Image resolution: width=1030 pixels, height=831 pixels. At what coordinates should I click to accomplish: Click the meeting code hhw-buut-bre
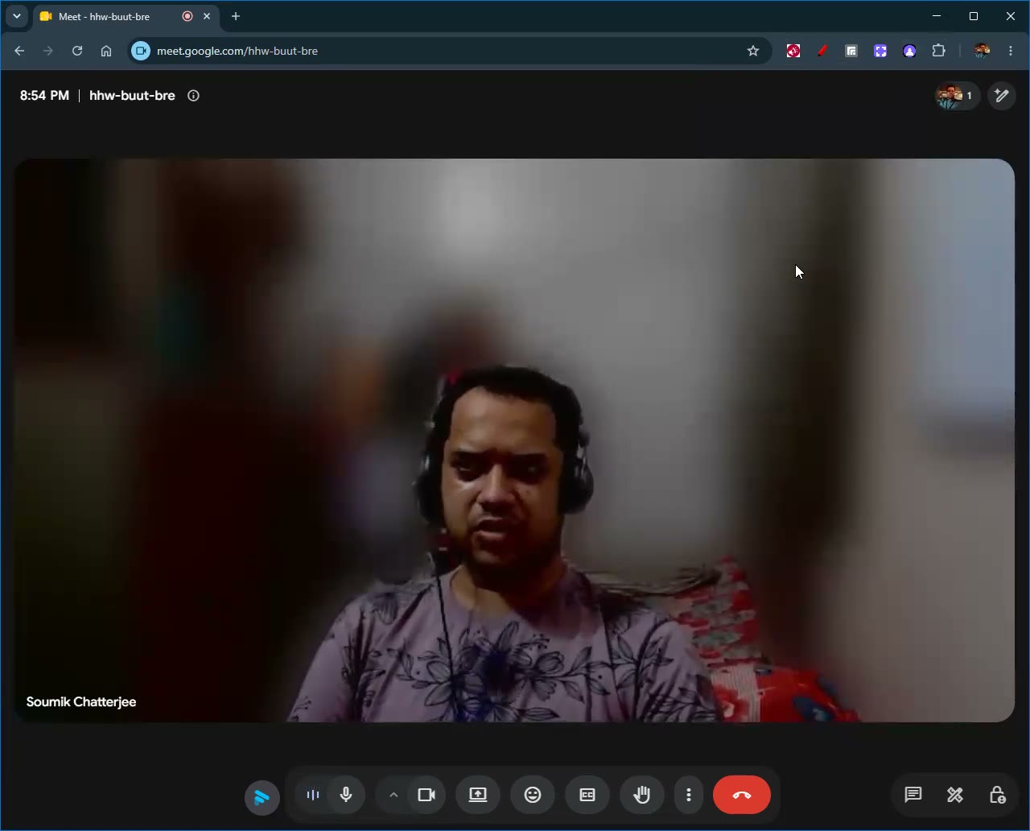click(x=132, y=96)
